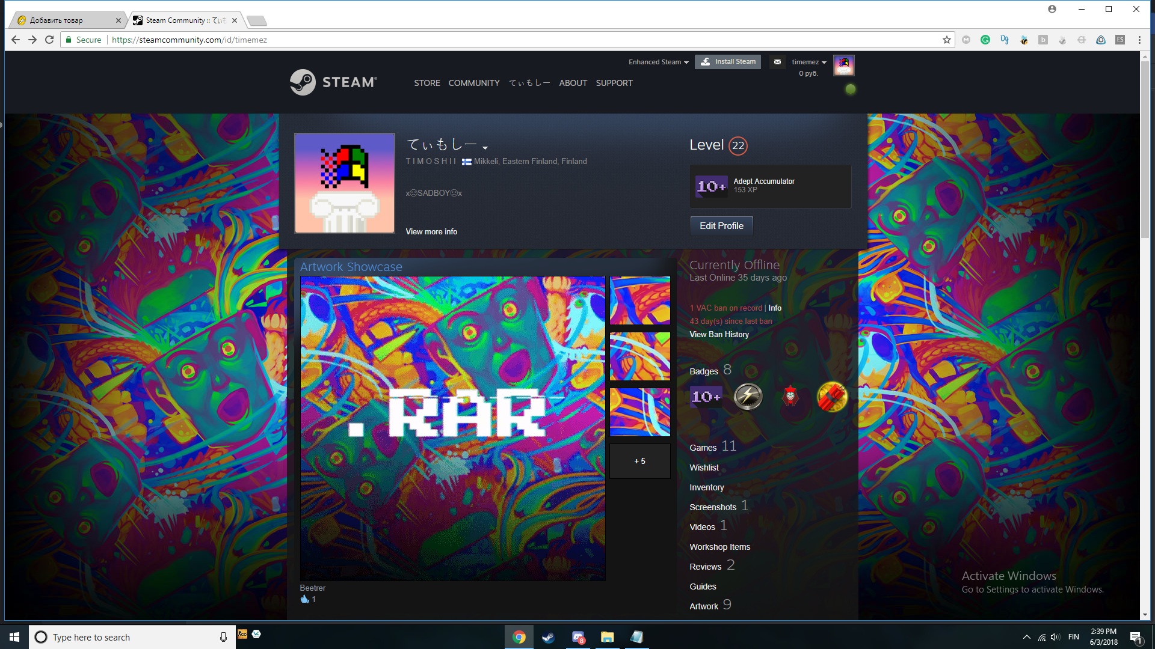The height and width of the screenshot is (649, 1155).
Task: Expand the profile name history arrow
Action: [485, 147]
